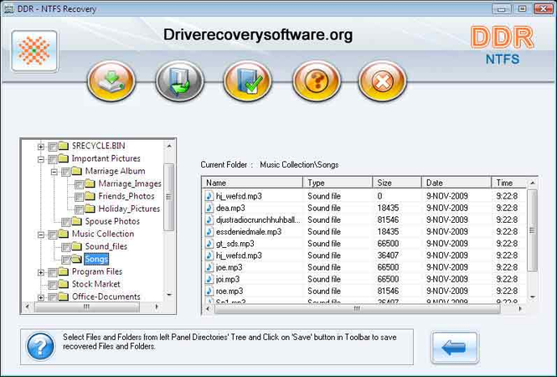Screen dimensions: 557x377
Task: Sort file list by Size column header
Action: (x=397, y=183)
